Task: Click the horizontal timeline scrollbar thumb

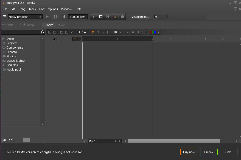Action: click(x=174, y=141)
